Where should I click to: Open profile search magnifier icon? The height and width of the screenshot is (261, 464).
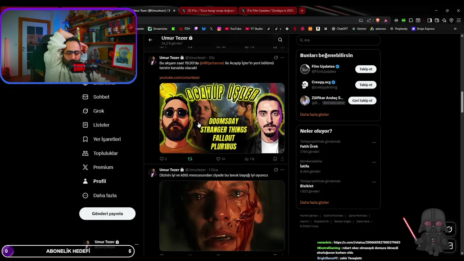click(280, 40)
